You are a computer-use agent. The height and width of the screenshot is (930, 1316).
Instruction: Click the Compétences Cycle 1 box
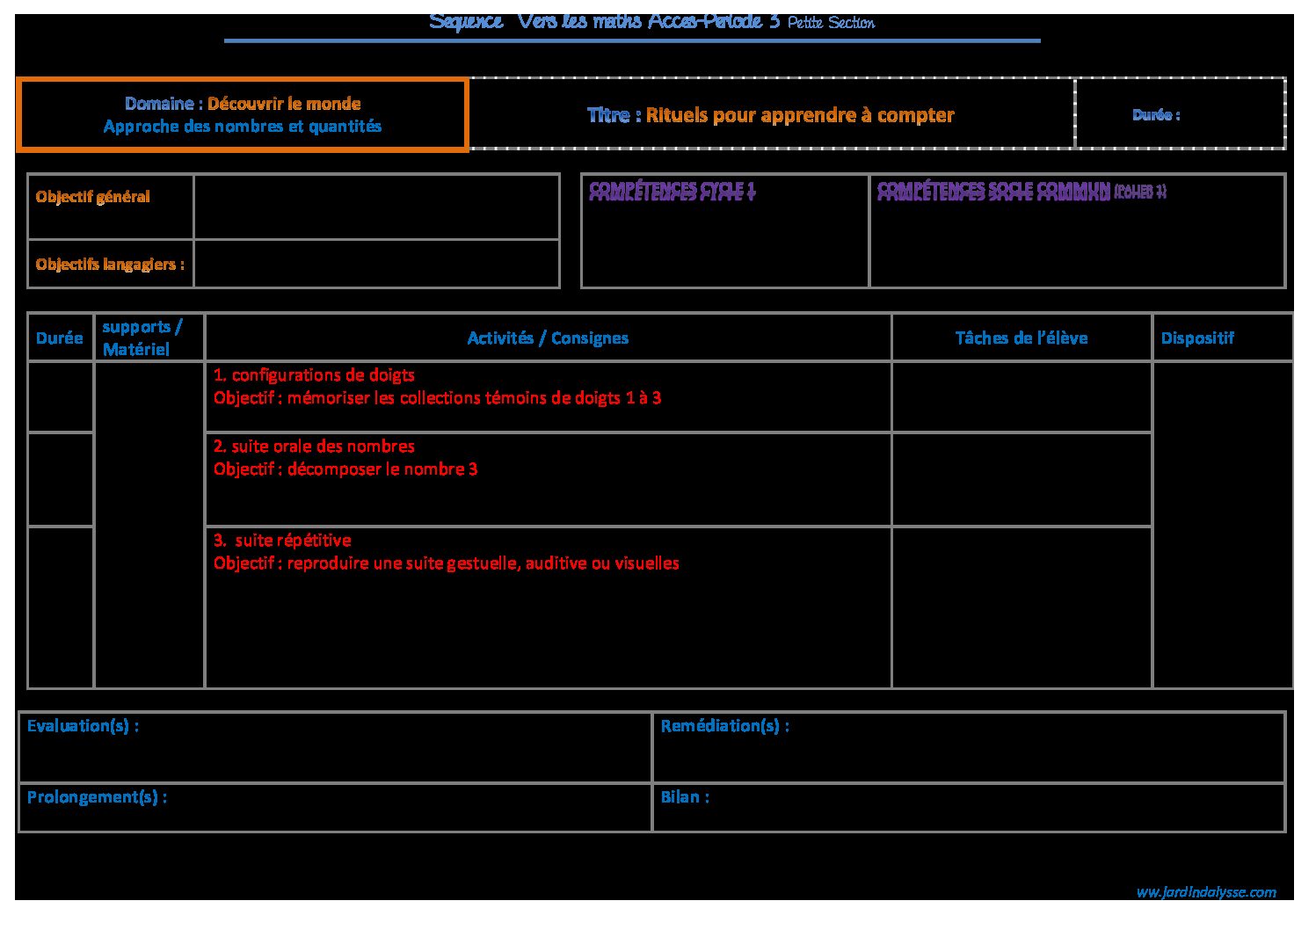tap(724, 232)
